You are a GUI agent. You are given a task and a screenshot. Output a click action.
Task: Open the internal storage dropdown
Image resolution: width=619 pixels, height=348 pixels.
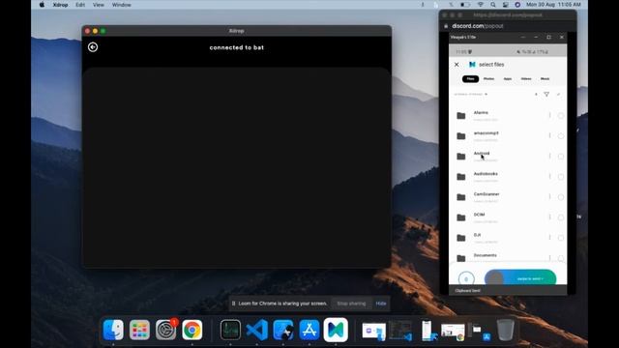point(471,95)
